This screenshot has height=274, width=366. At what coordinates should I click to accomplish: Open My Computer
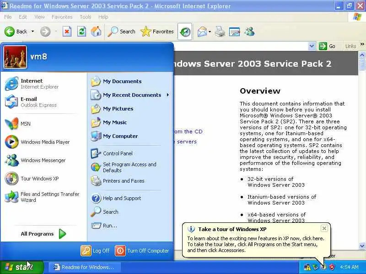coord(130,136)
